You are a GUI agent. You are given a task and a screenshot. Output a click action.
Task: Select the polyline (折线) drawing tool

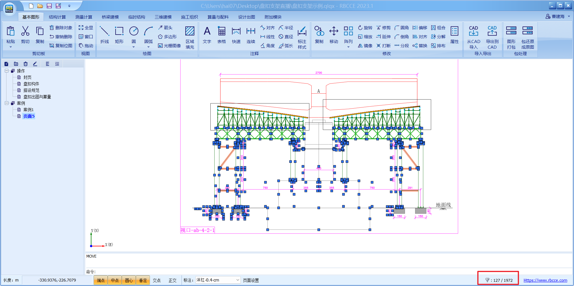click(x=104, y=31)
